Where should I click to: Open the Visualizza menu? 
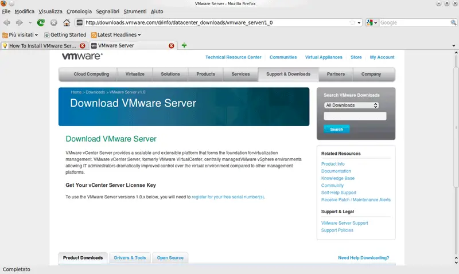tap(50, 11)
